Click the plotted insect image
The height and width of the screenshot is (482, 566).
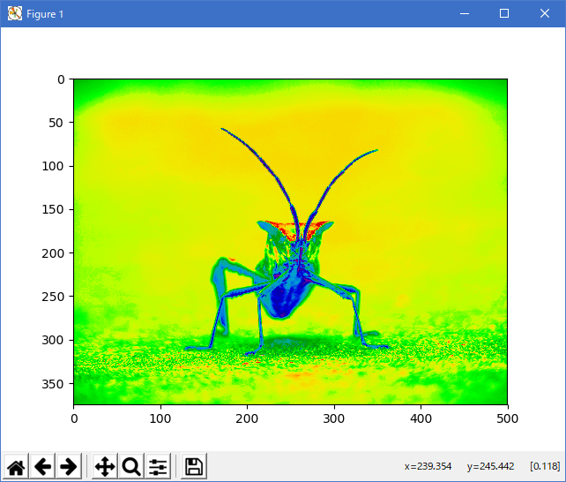tap(291, 241)
